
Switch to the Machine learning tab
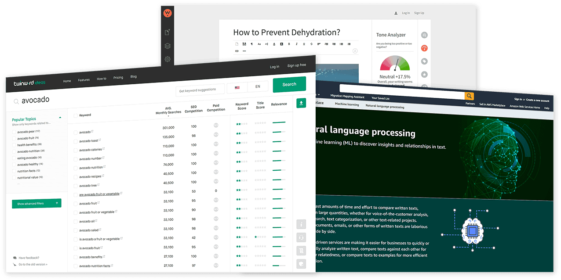[347, 104]
